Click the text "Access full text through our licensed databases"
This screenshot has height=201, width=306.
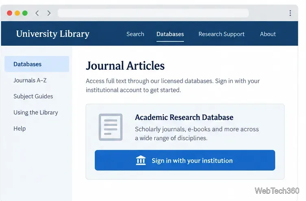pos(149,81)
